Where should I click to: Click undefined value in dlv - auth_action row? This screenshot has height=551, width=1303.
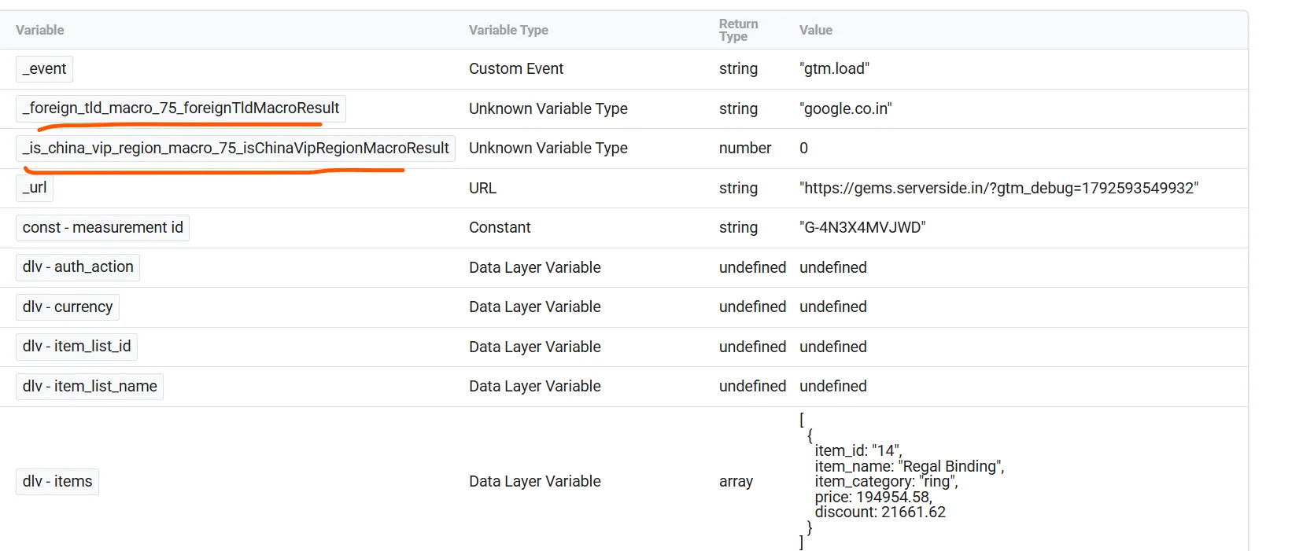833,267
